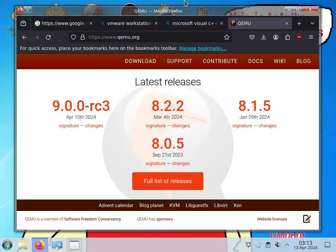Viewport: 336px width, 252px height.
Task: Open the DOWNLOAD nav item
Action: point(140,61)
